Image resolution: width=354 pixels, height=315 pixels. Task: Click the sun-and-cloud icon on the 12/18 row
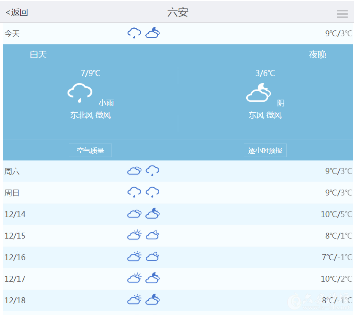[x=134, y=299]
